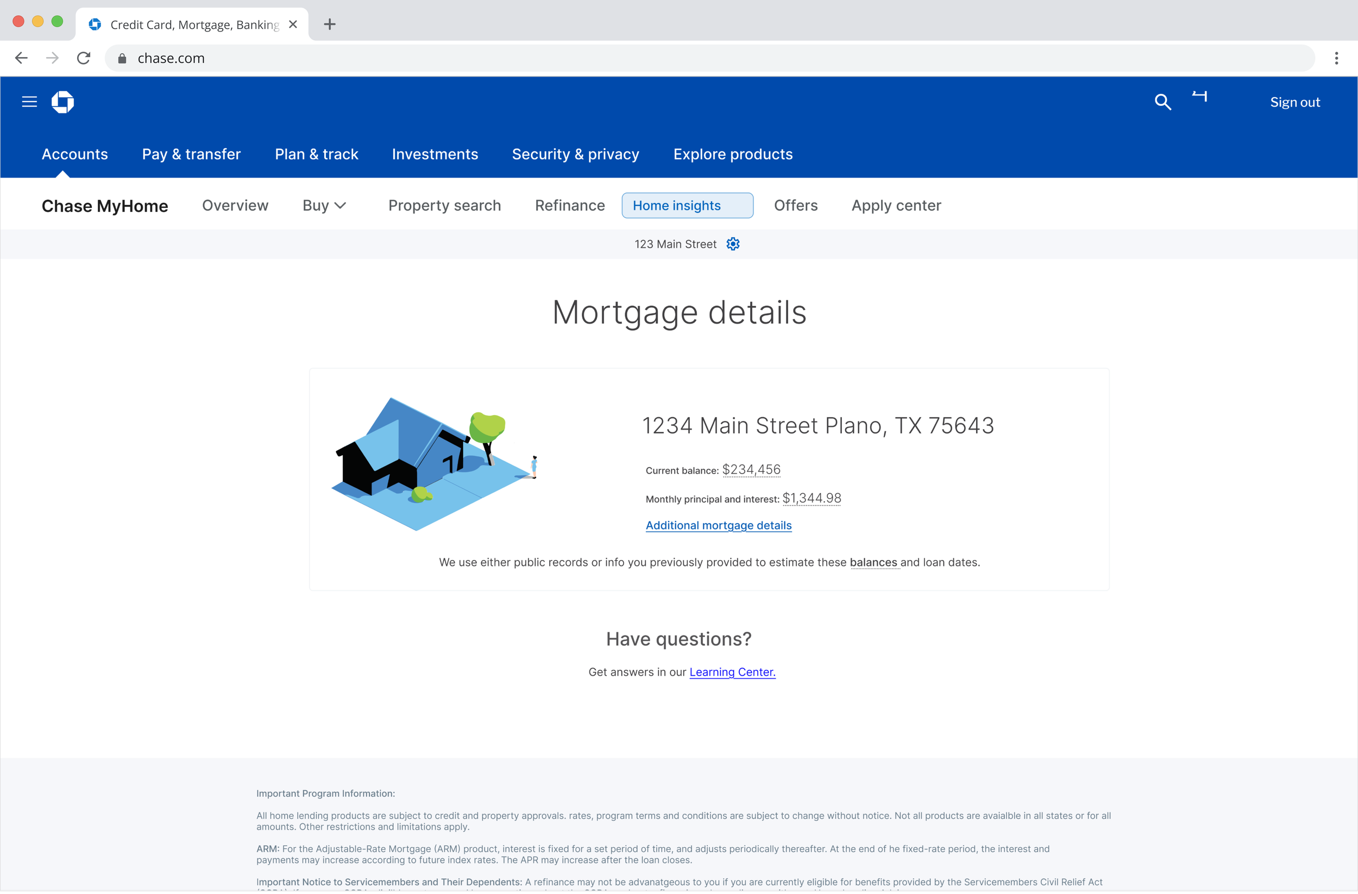Open Pay & transfer menu
Viewport: 1358px width, 894px height.
coord(192,154)
